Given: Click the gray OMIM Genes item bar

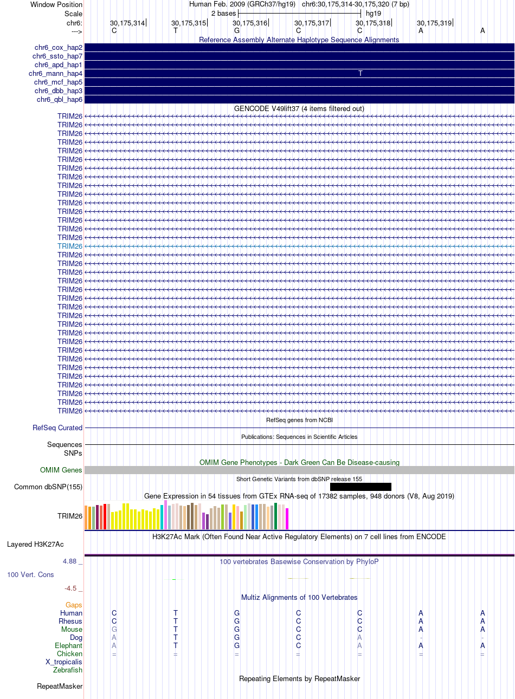Looking at the screenshot, I should pos(299,470).
